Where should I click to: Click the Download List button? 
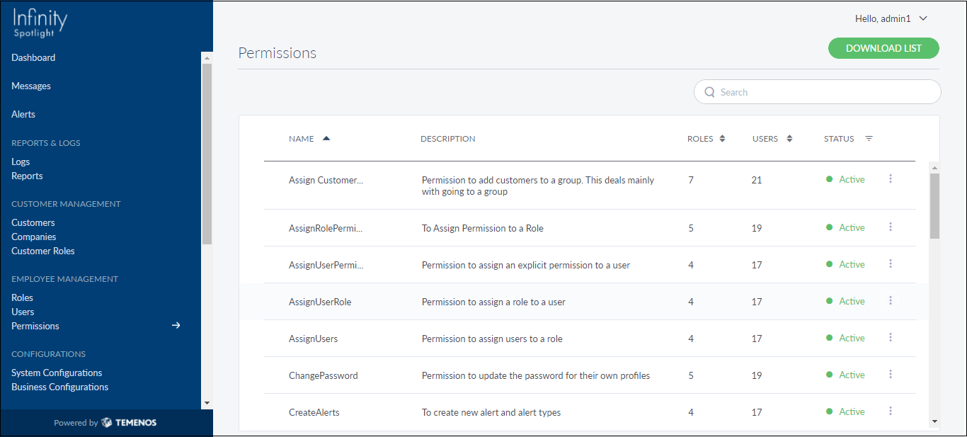pyautogui.click(x=883, y=48)
